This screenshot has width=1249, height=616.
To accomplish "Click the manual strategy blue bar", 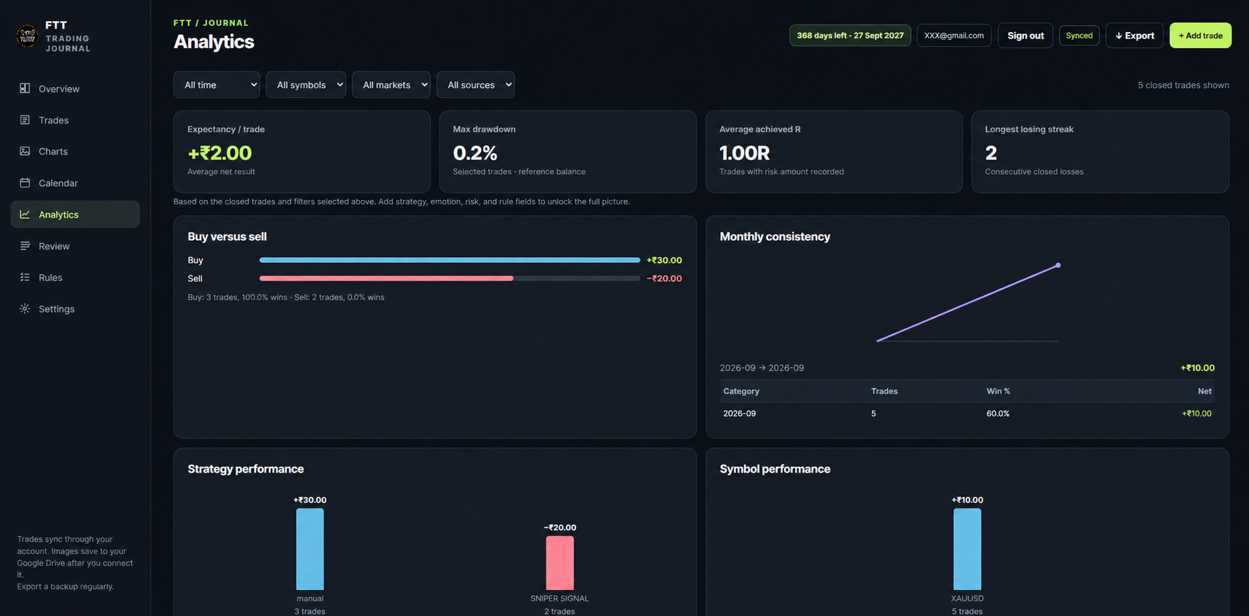I will point(310,549).
